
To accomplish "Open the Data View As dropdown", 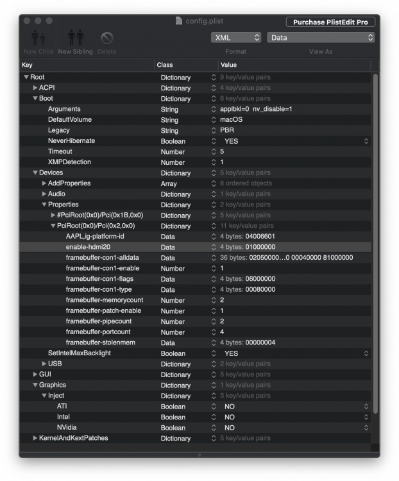I will (321, 38).
